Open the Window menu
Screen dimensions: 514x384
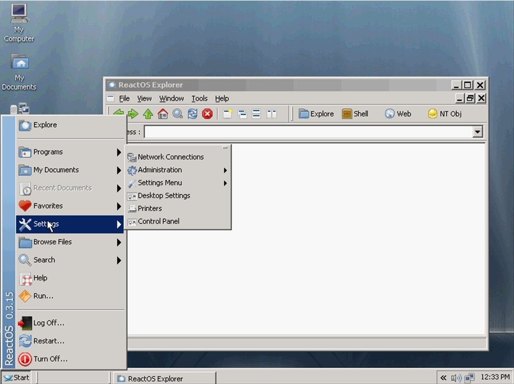pos(171,98)
